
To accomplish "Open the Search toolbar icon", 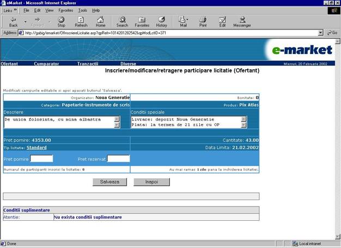I will 122,20.
